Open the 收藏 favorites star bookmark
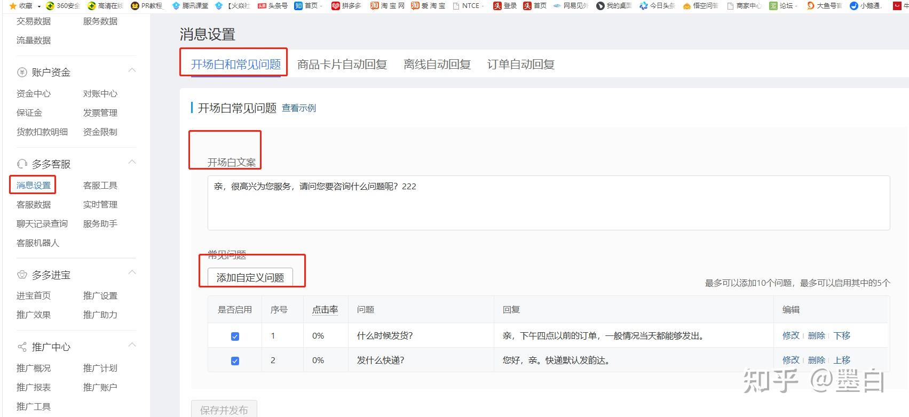This screenshot has height=417, width=909. 21,6
